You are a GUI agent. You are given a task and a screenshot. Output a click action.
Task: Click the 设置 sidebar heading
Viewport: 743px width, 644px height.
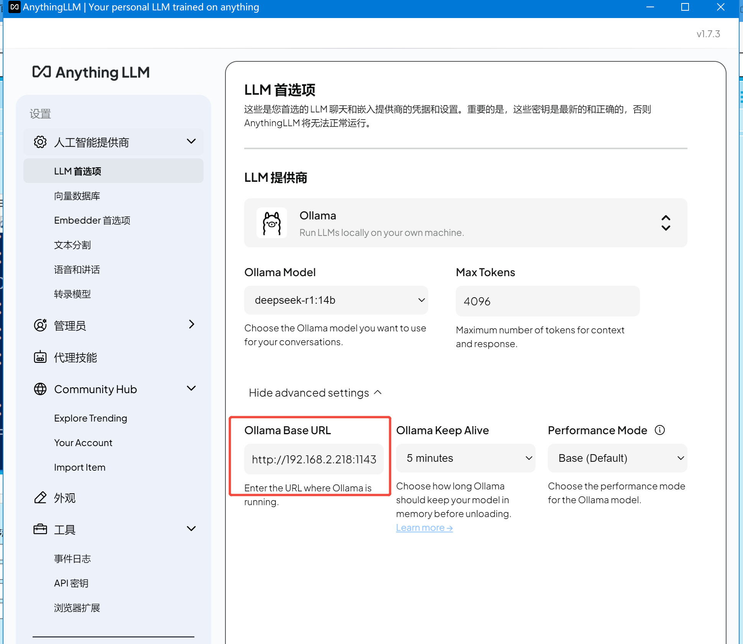(40, 114)
